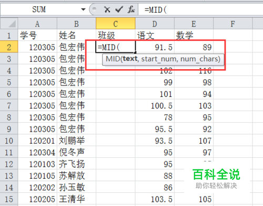Select 语文 score 78
This screenshot has width=263, height=206.
point(155,117)
